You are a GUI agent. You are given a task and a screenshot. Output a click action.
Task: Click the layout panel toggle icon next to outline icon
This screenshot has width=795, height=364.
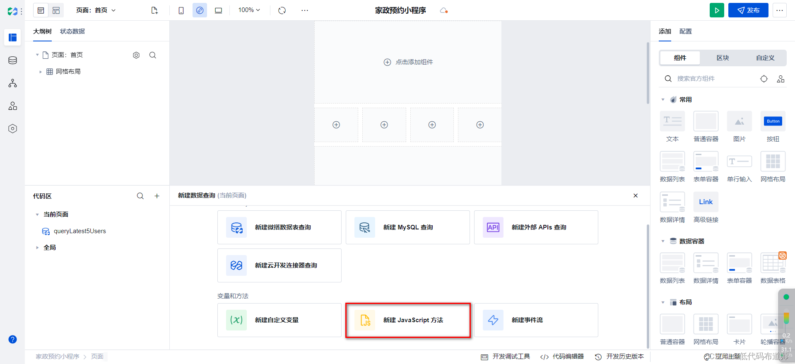(x=56, y=10)
